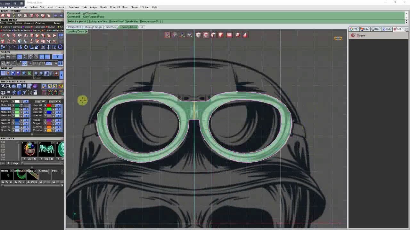Open the wrench settings icon in Info & Settings
Viewport: 410px width, 230px height.
[9, 86]
